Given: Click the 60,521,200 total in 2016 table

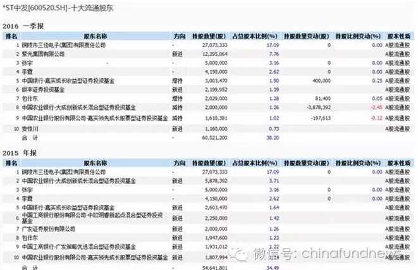Looking at the screenshot, I should click(x=206, y=136).
